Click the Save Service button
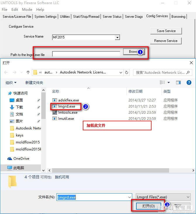The height and width of the screenshot is (214, 196). [166, 31]
